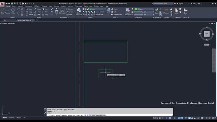Select the Circle tool
This screenshot has height=122, width=217.
coord(13,11)
